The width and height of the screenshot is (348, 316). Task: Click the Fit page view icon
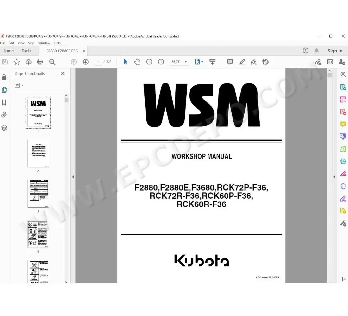197,62
